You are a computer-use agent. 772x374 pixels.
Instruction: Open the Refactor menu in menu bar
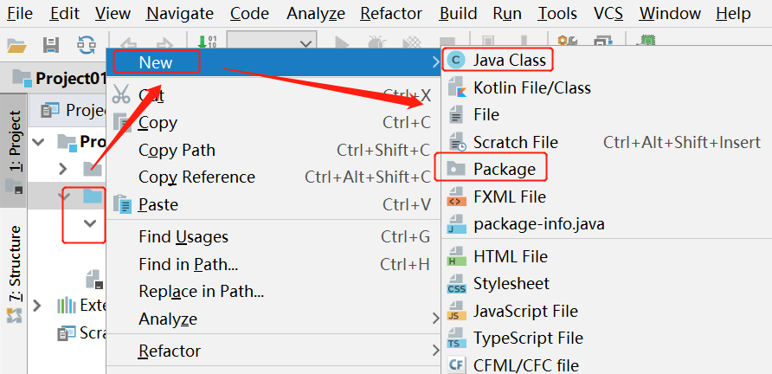coord(390,14)
